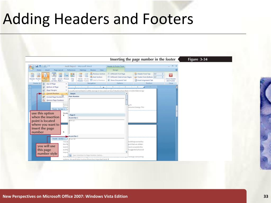Screen dimensions: 271x203
Task: Save via the Quick Access floppy icon
Action: [x=37, y=66]
